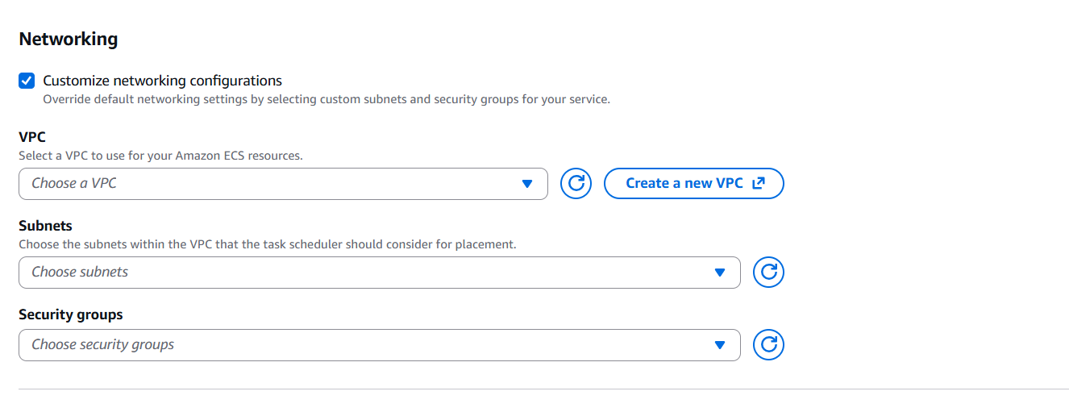Refresh the subnets list
The height and width of the screenshot is (408, 1069).
coord(768,273)
